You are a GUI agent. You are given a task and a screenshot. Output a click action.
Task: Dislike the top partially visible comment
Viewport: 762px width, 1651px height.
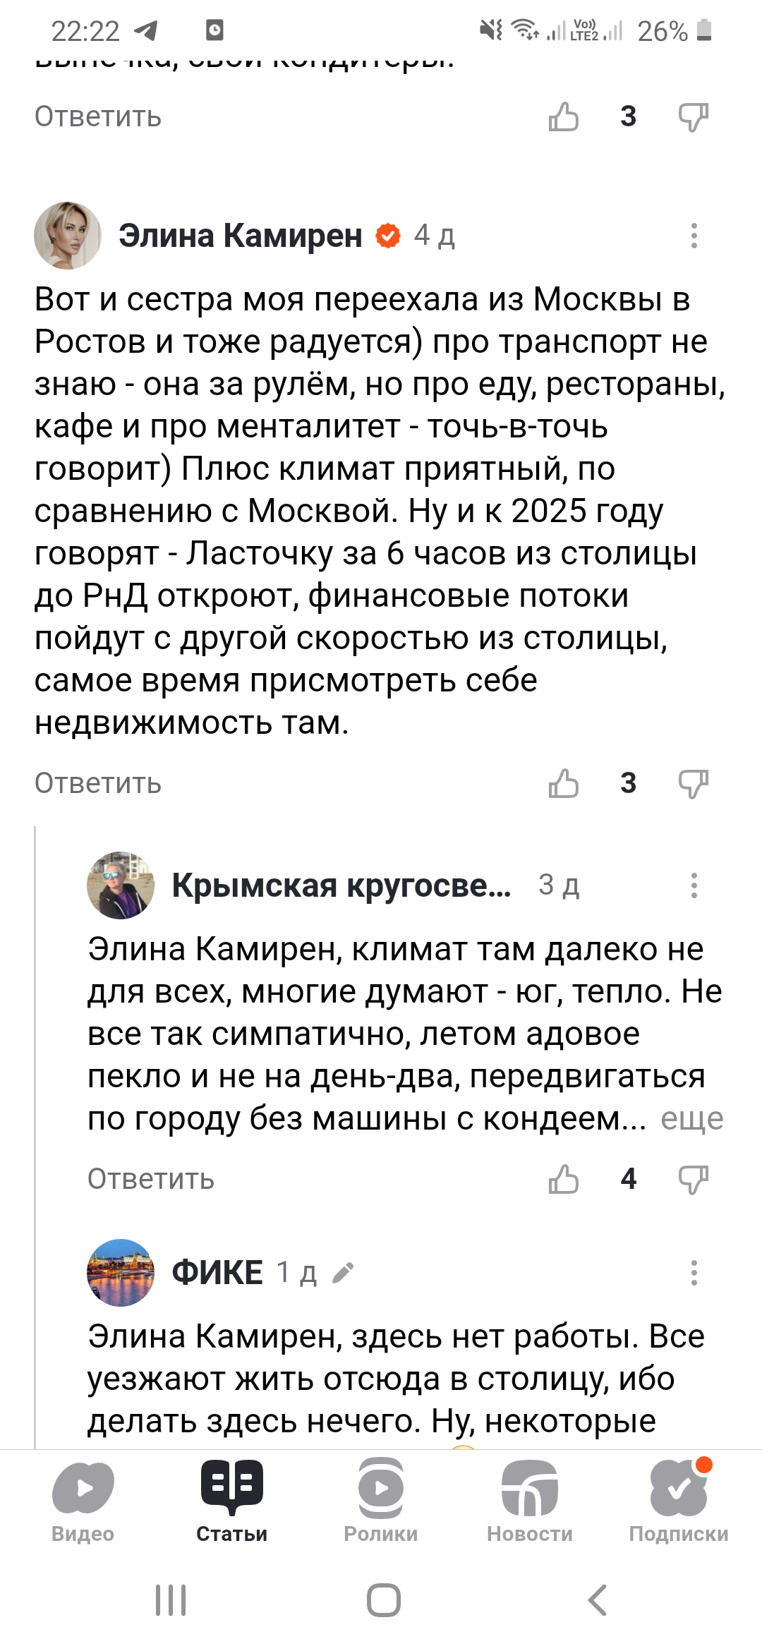693,116
